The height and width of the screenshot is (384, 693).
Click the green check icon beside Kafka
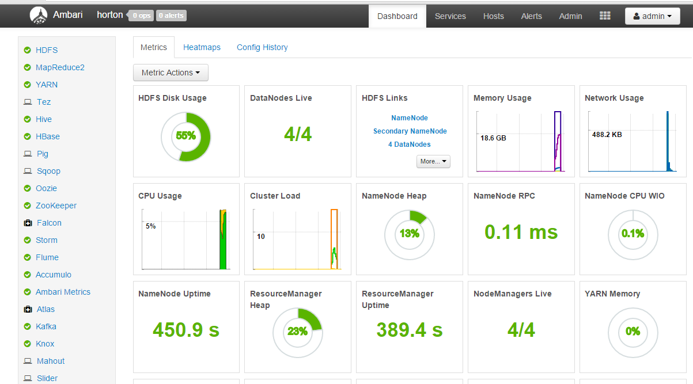(27, 327)
